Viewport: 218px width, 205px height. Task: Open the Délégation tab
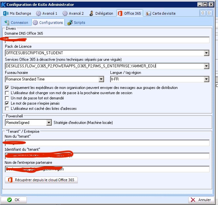(101, 13)
